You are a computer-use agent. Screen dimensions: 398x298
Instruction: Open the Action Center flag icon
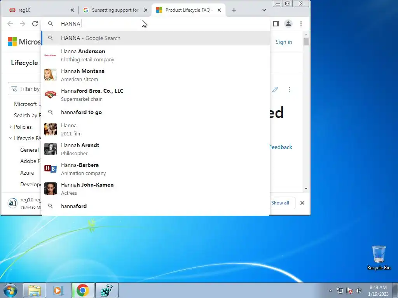349,291
